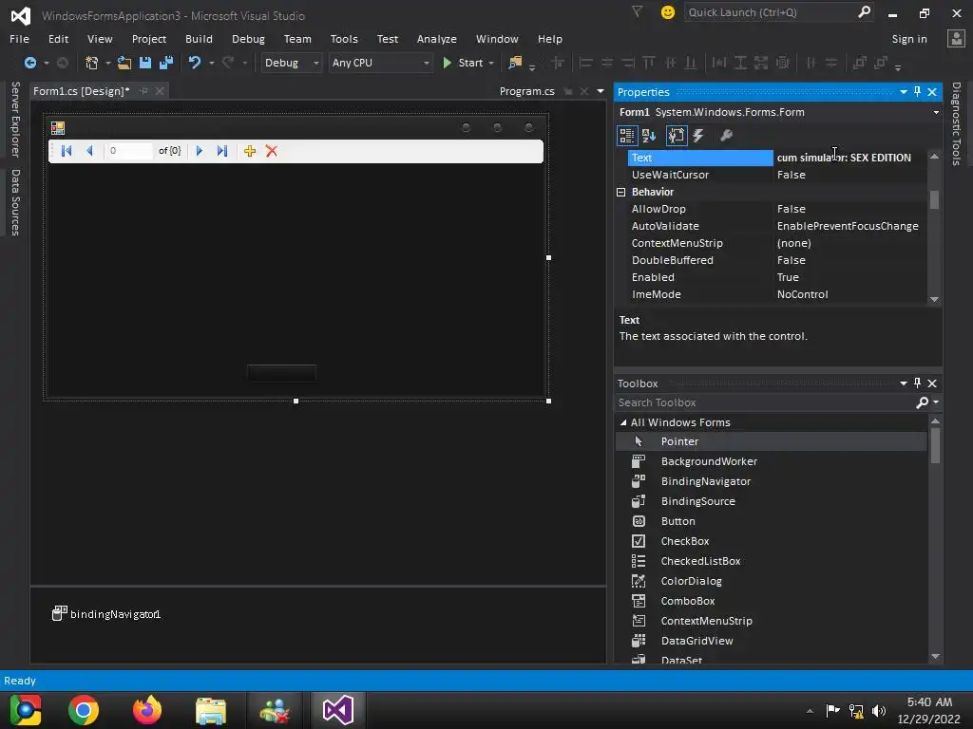Show Categorized view in Properties panel

click(x=627, y=136)
